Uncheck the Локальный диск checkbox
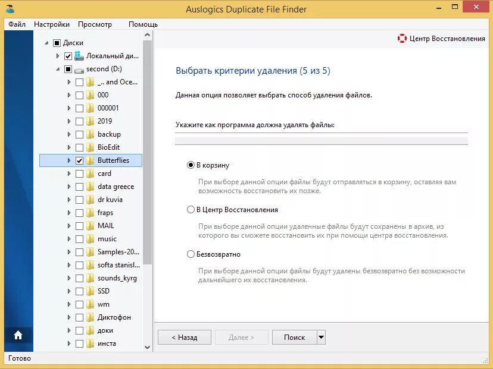This screenshot has width=493, height=369. coord(68,56)
